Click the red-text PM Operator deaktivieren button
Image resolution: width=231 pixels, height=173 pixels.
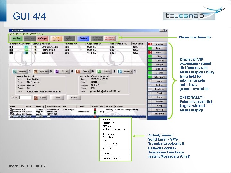(x=110, y=38)
